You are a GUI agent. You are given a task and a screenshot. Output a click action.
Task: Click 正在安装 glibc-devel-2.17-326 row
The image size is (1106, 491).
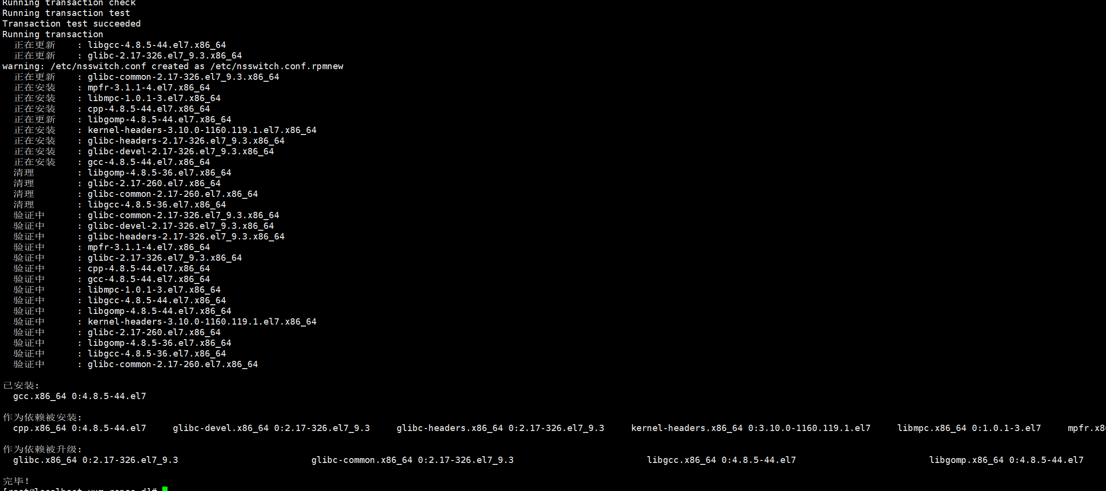coord(144,151)
